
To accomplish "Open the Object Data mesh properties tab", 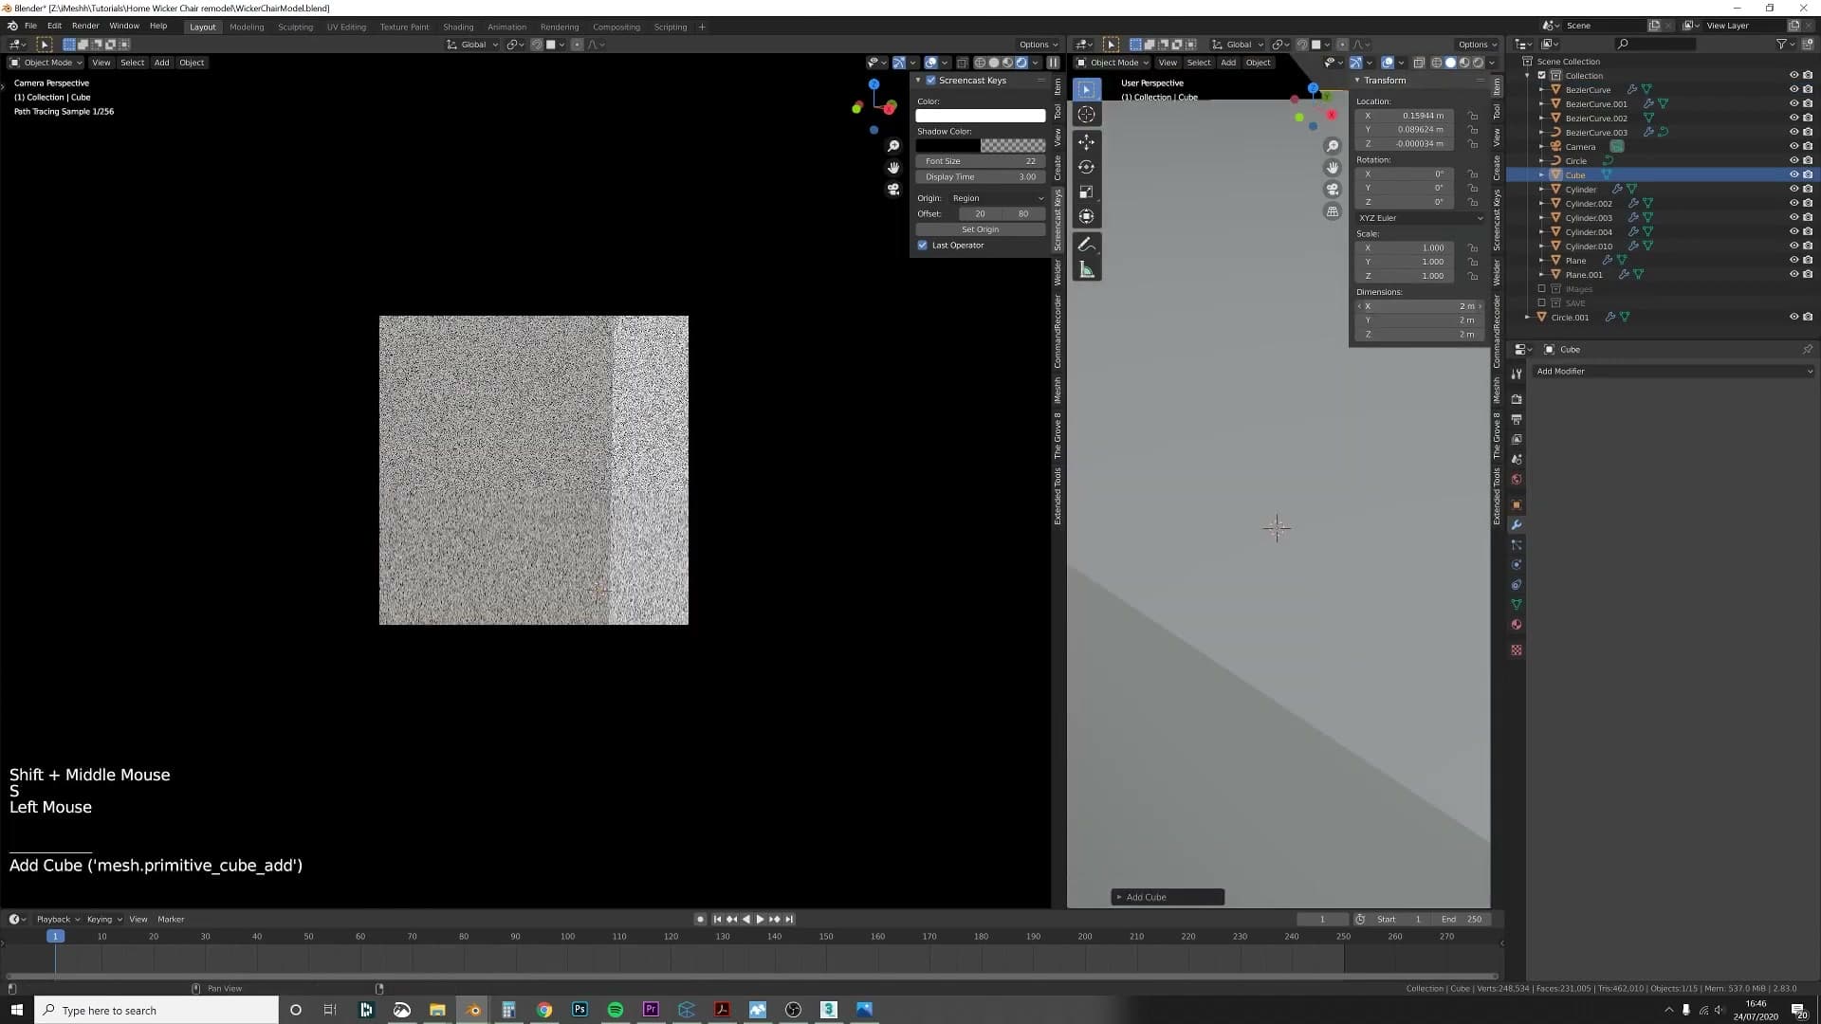I will 1517,605.
